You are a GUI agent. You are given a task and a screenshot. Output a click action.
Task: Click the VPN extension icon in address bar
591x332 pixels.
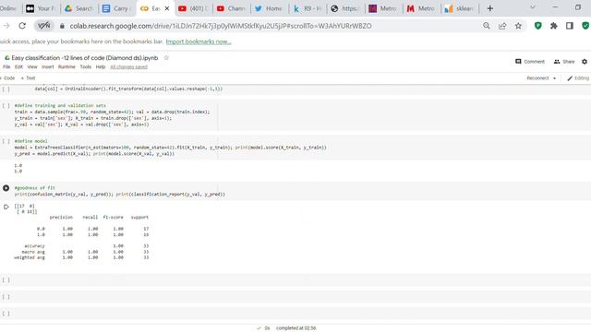43,26
